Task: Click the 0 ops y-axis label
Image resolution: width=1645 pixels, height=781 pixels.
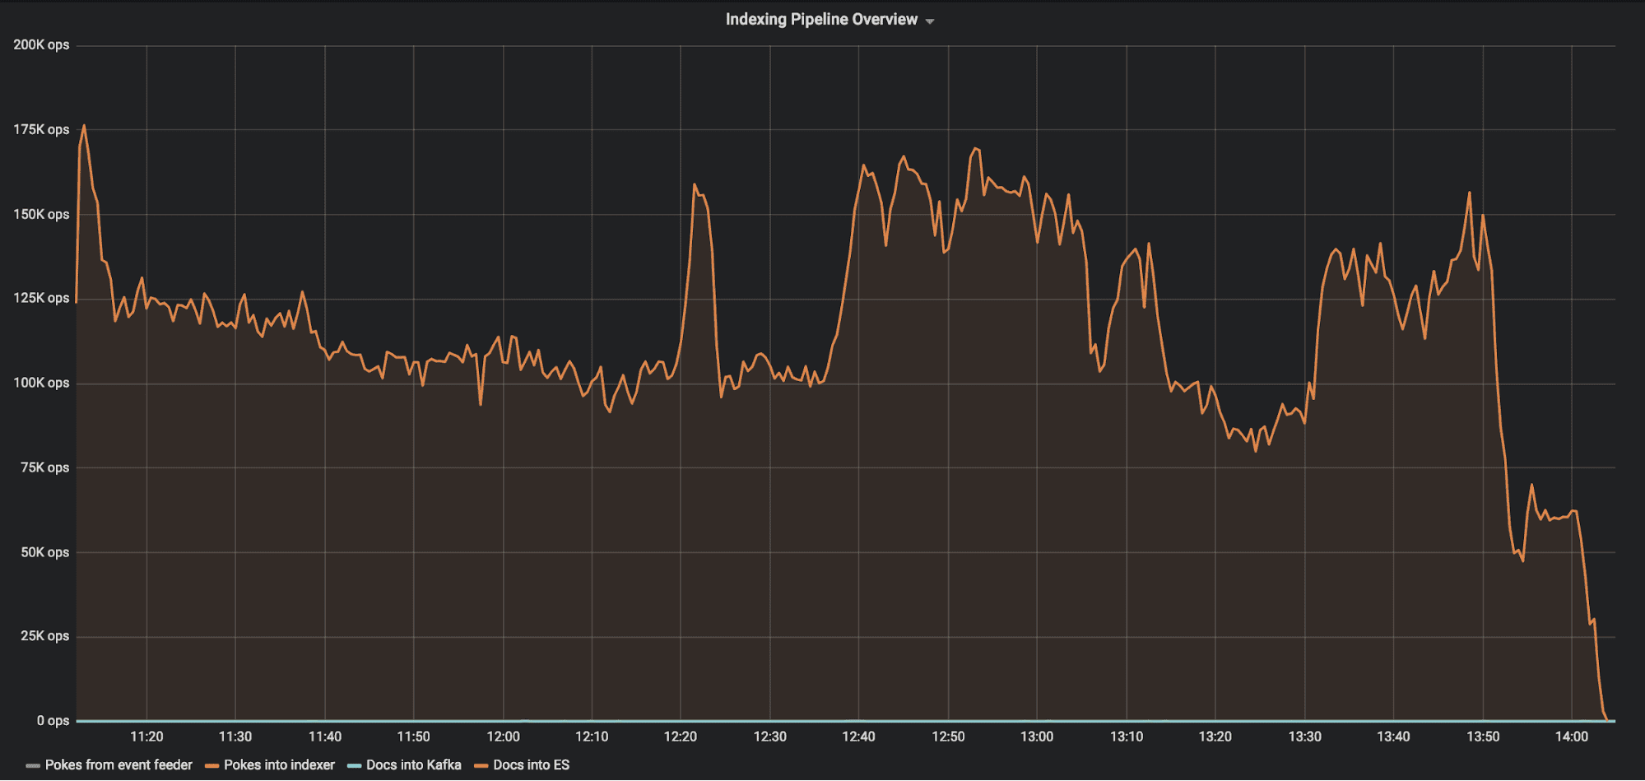Action: pos(53,721)
